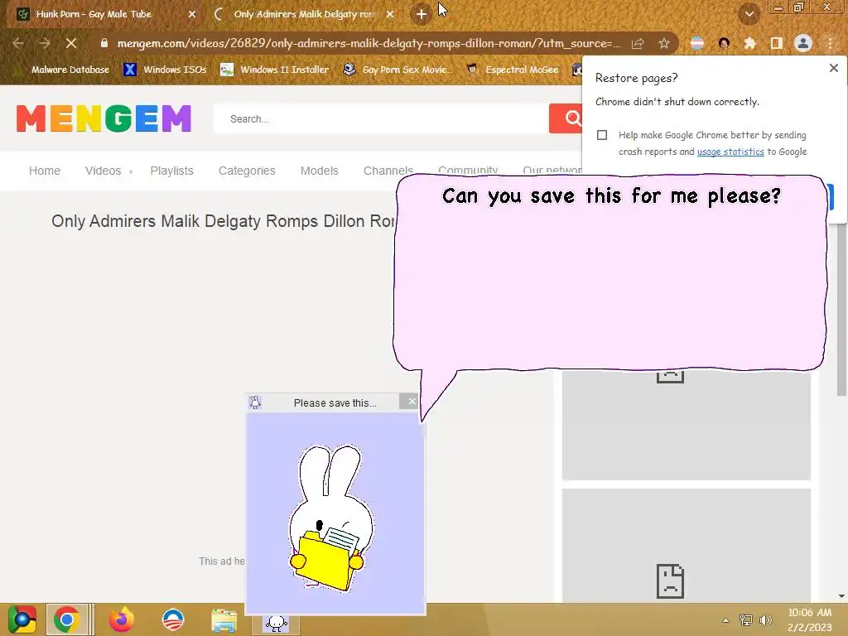The image size is (848, 636).
Task: Open the Windows 11 Installer bookmark
Action: 275,70
